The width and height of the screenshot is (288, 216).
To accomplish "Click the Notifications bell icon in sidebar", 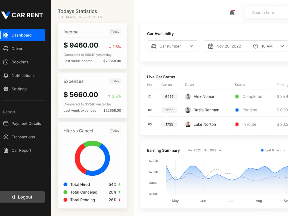I will pos(6,75).
